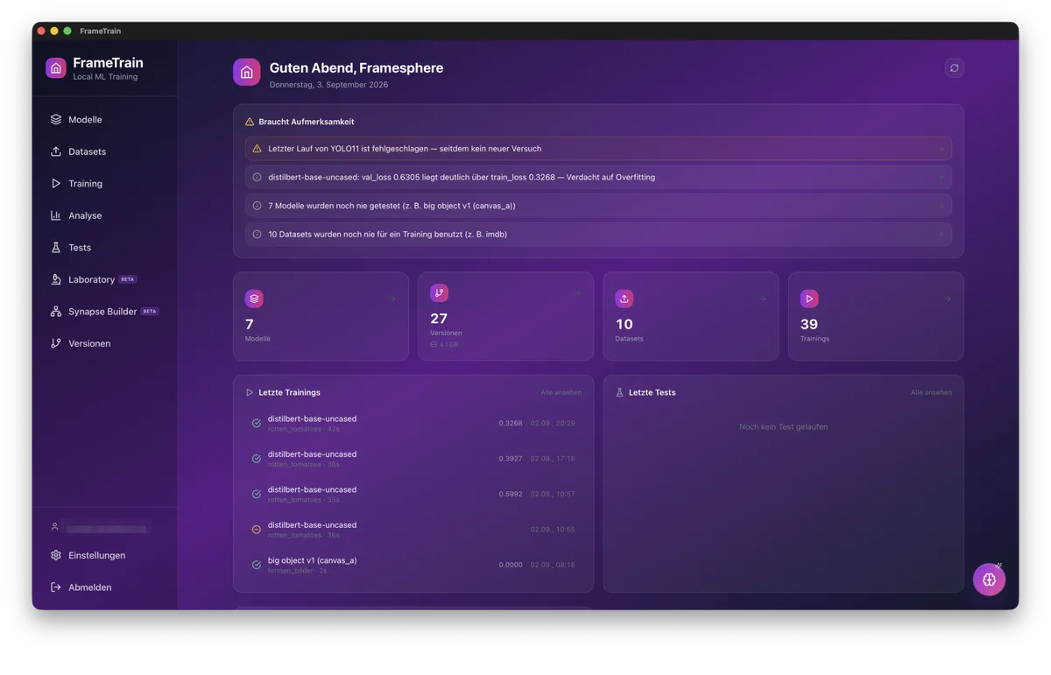Click 'Alle ansehen' in Letzte Tests

coord(931,392)
